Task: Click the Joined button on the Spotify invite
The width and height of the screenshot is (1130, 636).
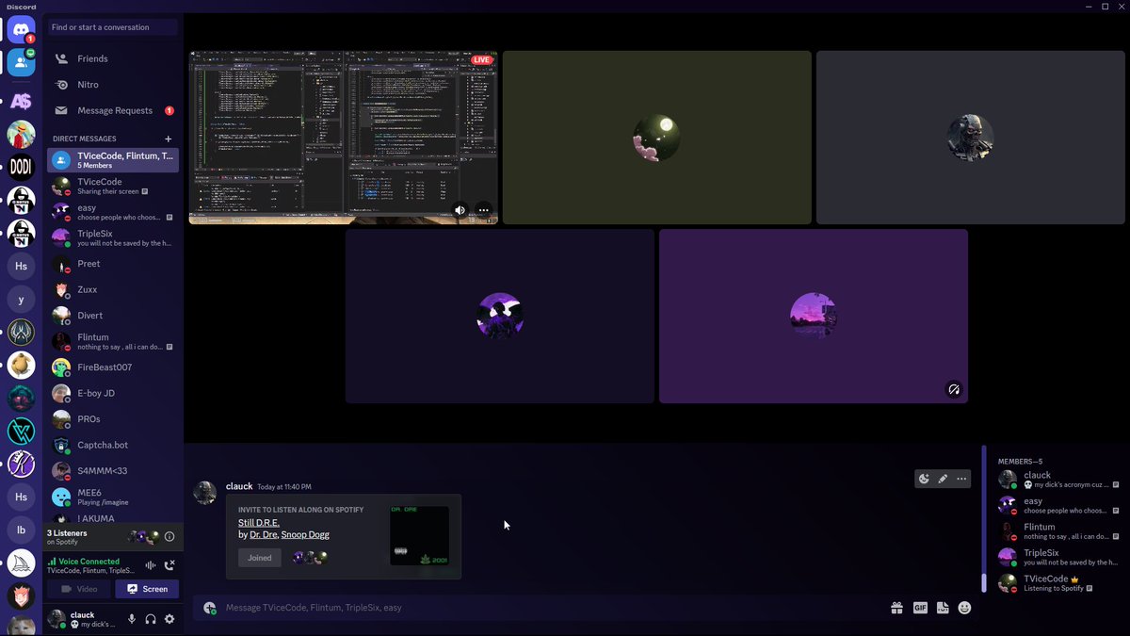Action: click(259, 557)
